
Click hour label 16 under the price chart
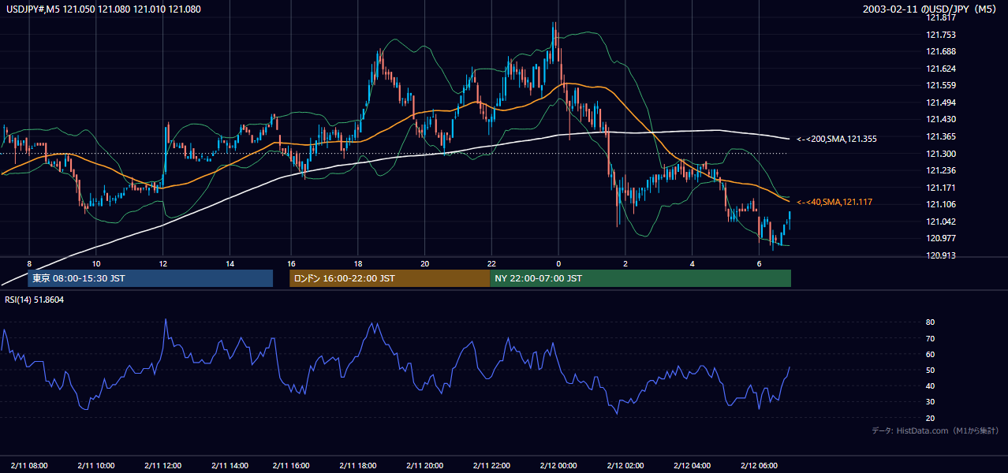pyautogui.click(x=291, y=263)
